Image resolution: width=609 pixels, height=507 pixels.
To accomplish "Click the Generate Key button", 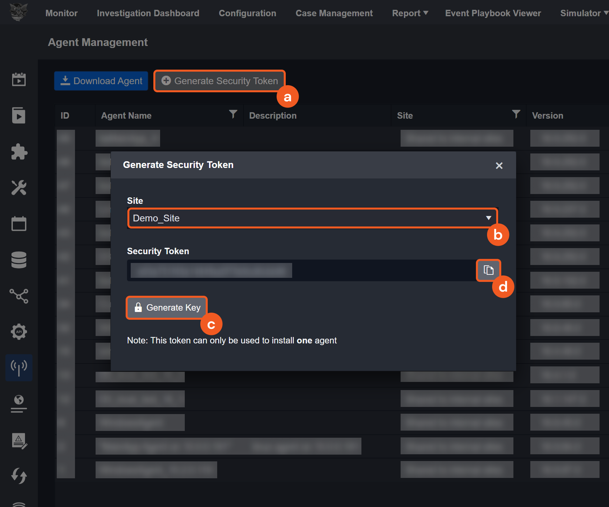I will (167, 308).
